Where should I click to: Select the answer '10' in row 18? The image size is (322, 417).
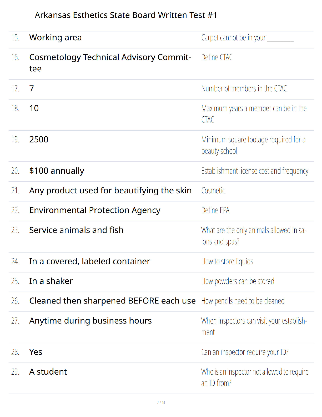34,108
